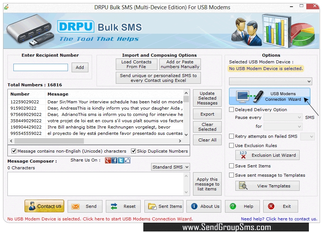Viewport: 323px width, 233px height.
Task: Click Apply this message to list items
Action: coord(207,184)
